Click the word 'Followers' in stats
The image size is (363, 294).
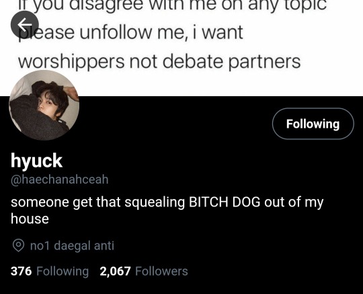tap(161, 271)
